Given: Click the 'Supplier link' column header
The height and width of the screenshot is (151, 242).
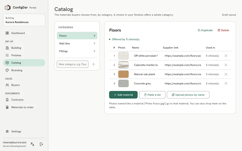Looking at the screenshot, I should pyautogui.click(x=171, y=48).
